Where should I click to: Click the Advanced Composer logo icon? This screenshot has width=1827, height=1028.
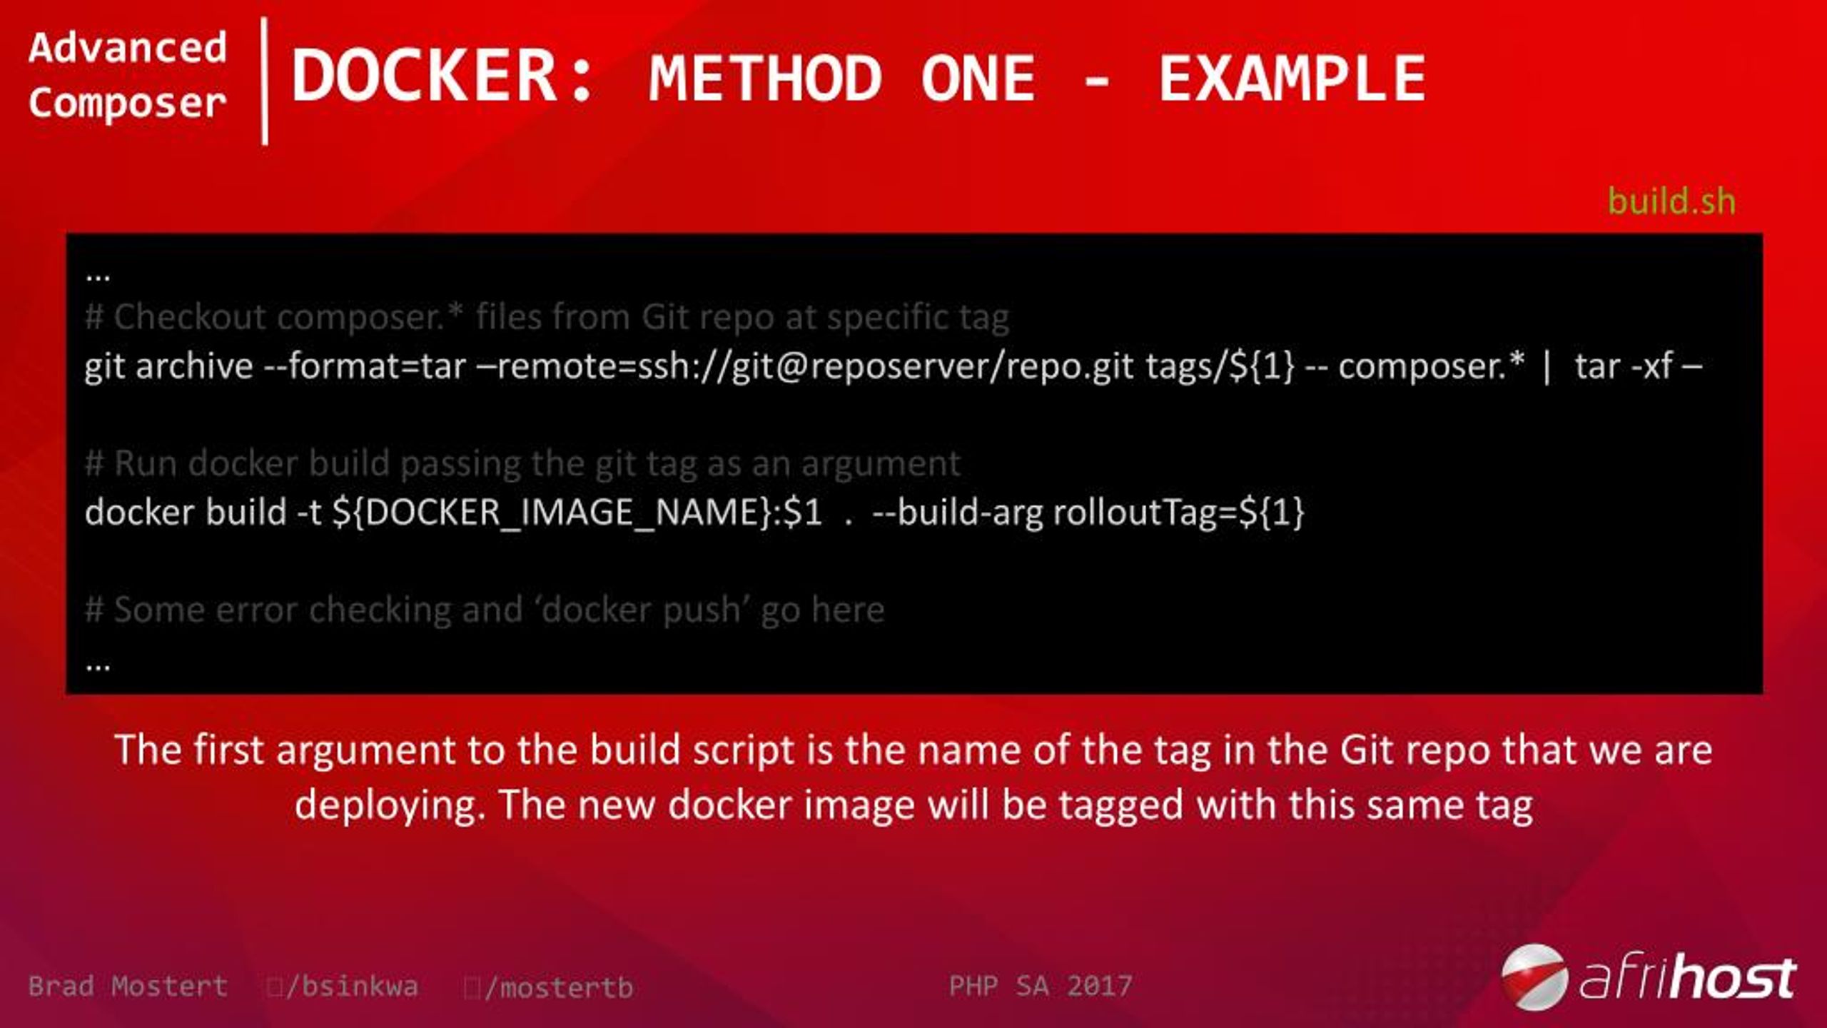pos(126,75)
